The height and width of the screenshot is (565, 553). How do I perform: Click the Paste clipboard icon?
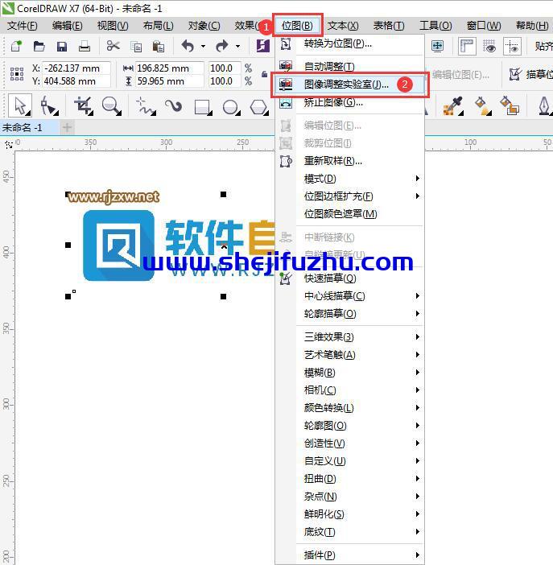(159, 47)
